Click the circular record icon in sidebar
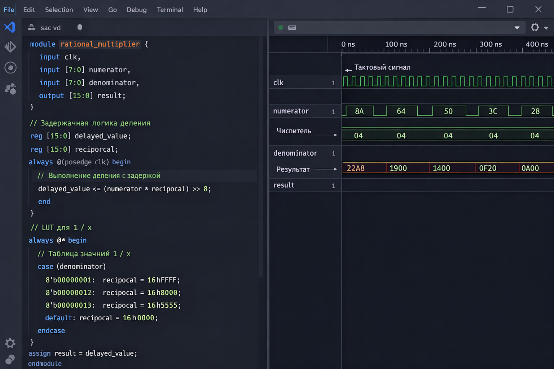Image resolution: width=554 pixels, height=369 pixels. tap(10, 68)
